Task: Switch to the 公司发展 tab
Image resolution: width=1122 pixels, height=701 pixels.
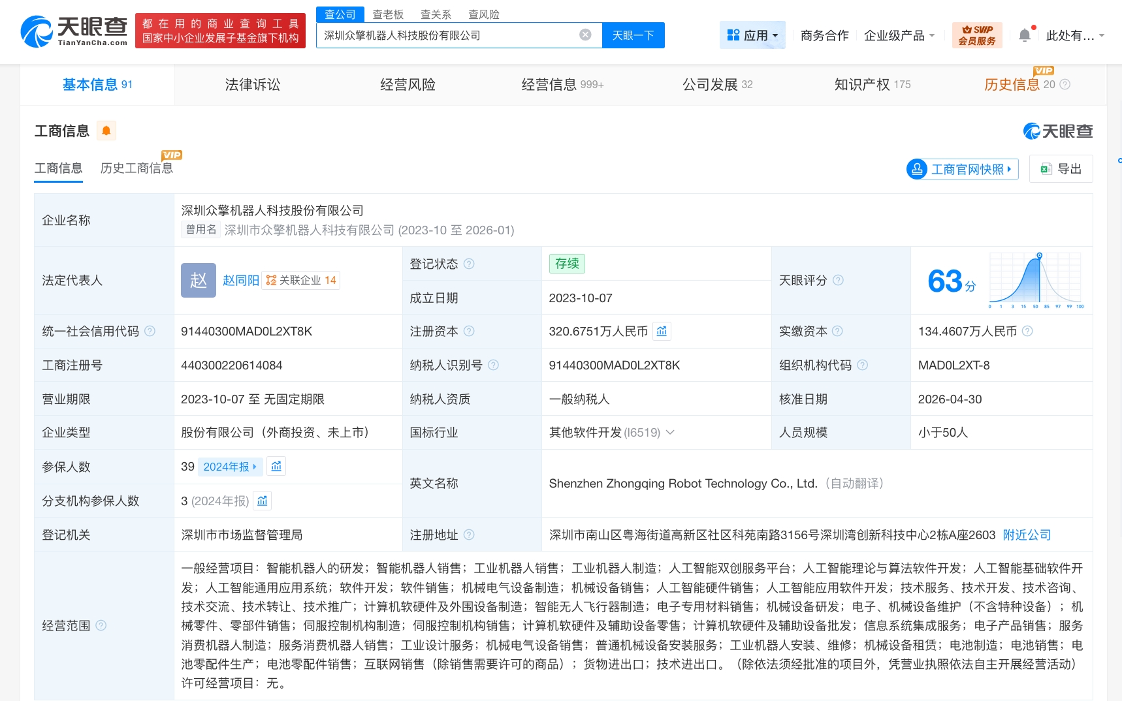Action: (717, 84)
